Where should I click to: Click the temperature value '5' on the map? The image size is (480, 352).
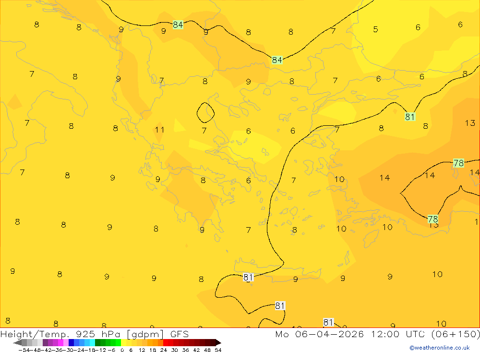[x=376, y=29]
